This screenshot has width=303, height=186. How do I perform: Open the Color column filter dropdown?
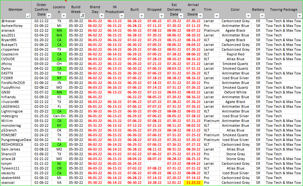click(248, 16)
